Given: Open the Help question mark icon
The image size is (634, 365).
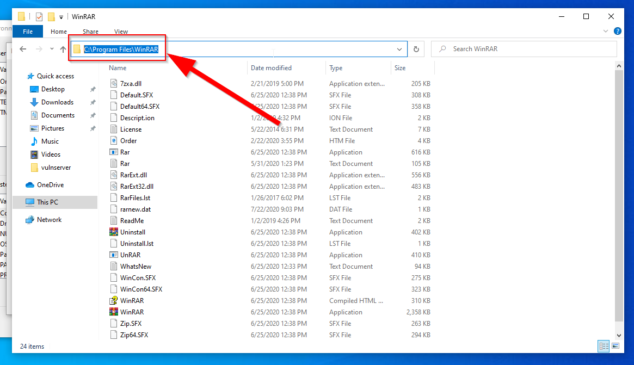Looking at the screenshot, I should (618, 32).
